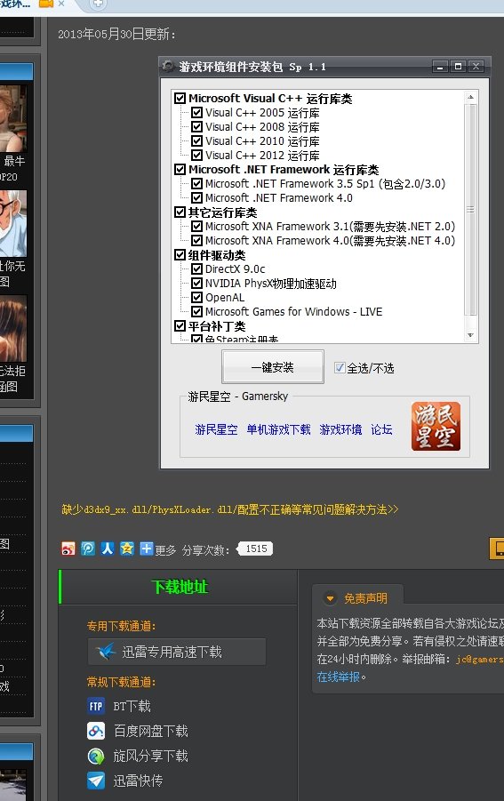Image resolution: width=504 pixels, height=801 pixels.
Task: Click the 更多 share text
Action: pos(165,549)
